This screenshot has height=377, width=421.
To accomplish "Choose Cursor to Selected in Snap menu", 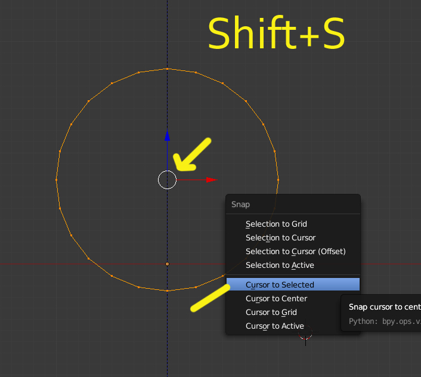I will click(x=293, y=285).
